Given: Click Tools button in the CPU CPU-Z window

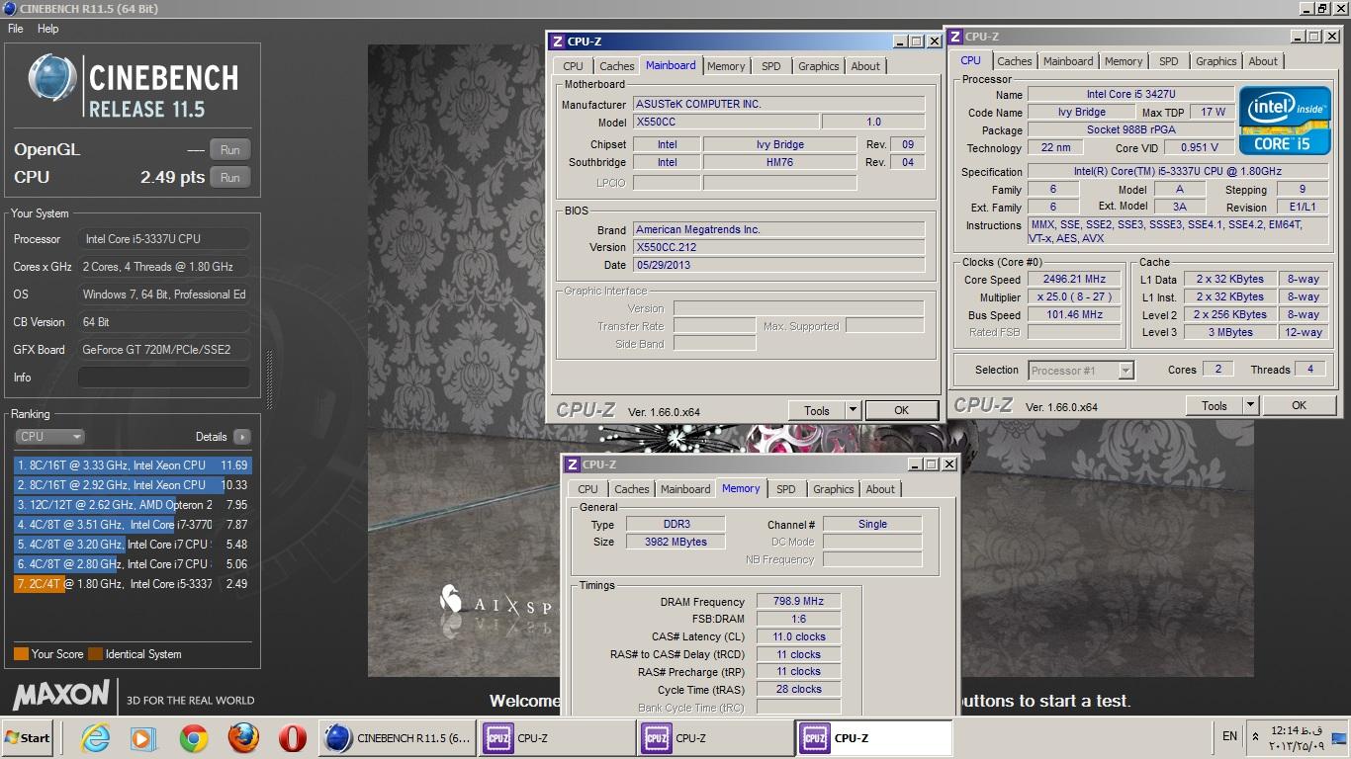Looking at the screenshot, I should [x=1215, y=405].
